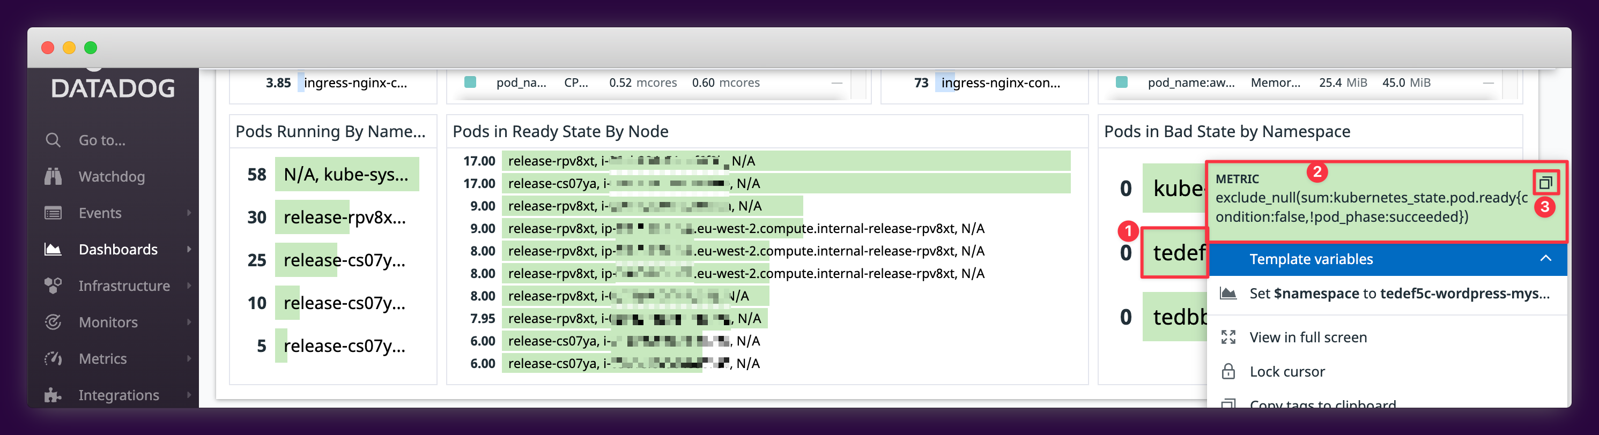Expand the Events submenu arrow
Screen dimensions: 1599x435
(189, 213)
